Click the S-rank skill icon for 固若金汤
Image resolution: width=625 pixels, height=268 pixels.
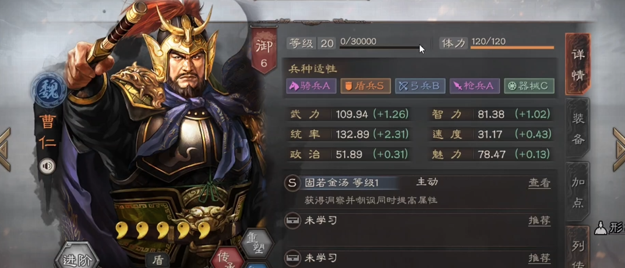(x=292, y=183)
